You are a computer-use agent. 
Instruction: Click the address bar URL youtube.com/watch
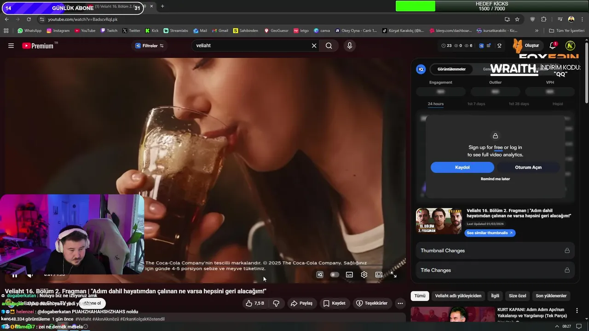(x=83, y=19)
